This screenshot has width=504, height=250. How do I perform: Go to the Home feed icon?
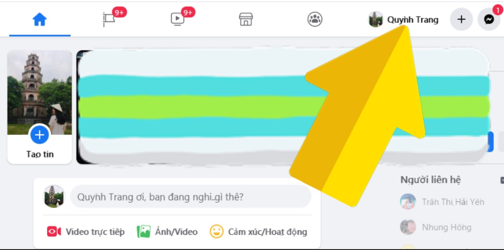[x=40, y=20]
